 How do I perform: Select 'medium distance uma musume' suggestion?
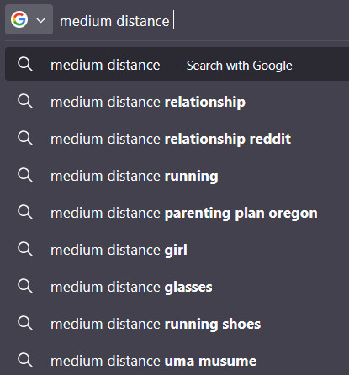(177, 360)
